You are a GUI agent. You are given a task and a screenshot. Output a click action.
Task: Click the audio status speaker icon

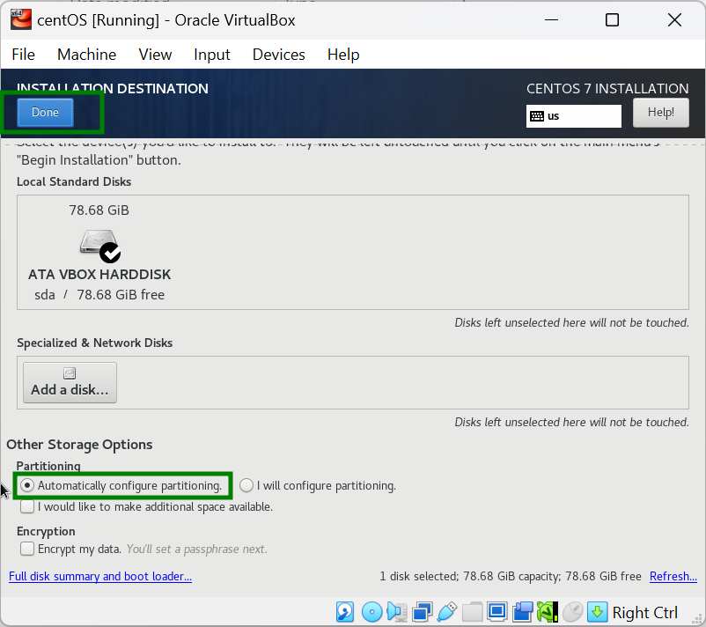(397, 612)
